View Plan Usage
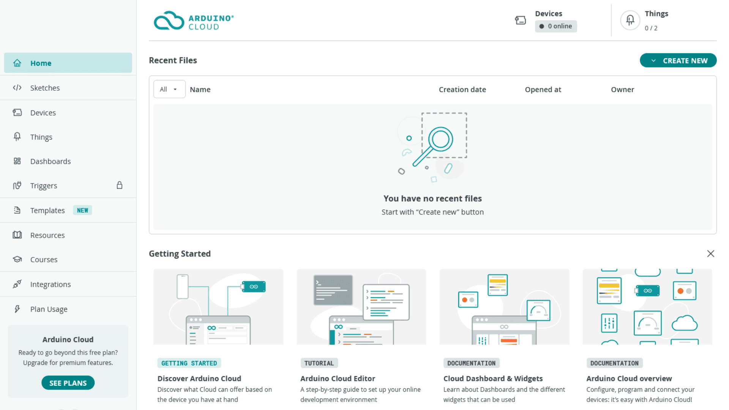729x410 pixels. click(x=68, y=309)
